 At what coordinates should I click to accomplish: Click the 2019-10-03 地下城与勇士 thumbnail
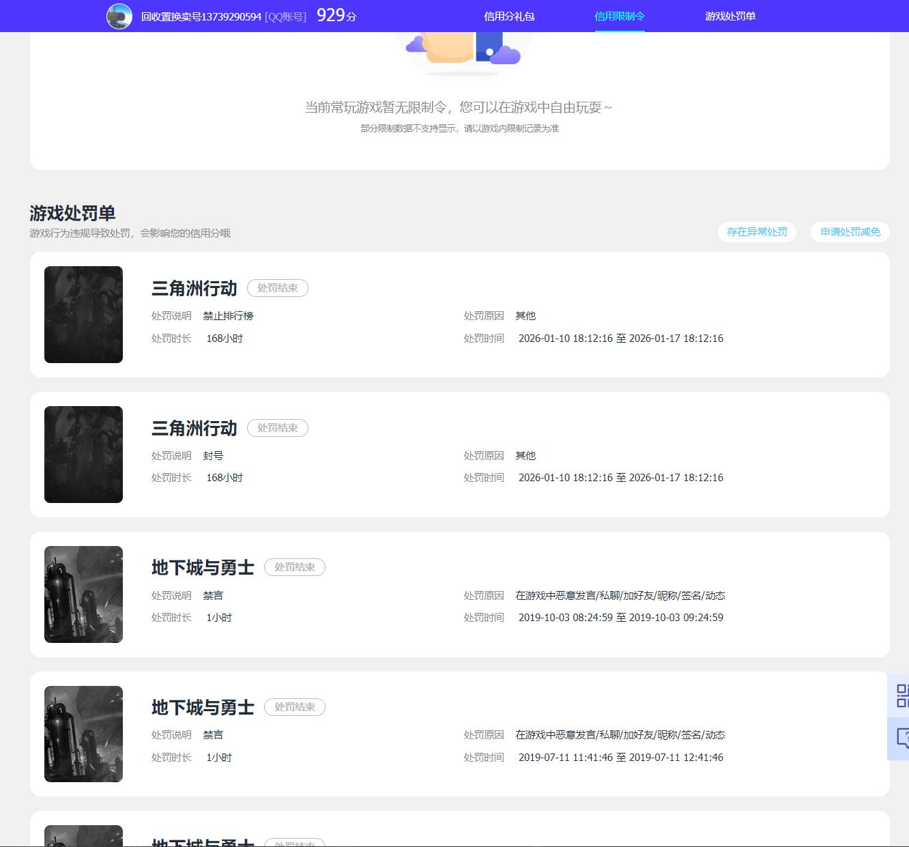click(83, 594)
